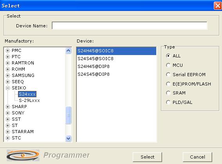Screen dimensions: 222x164
Task: Collapse the SEIKO manufacturer node
Action: (8, 88)
